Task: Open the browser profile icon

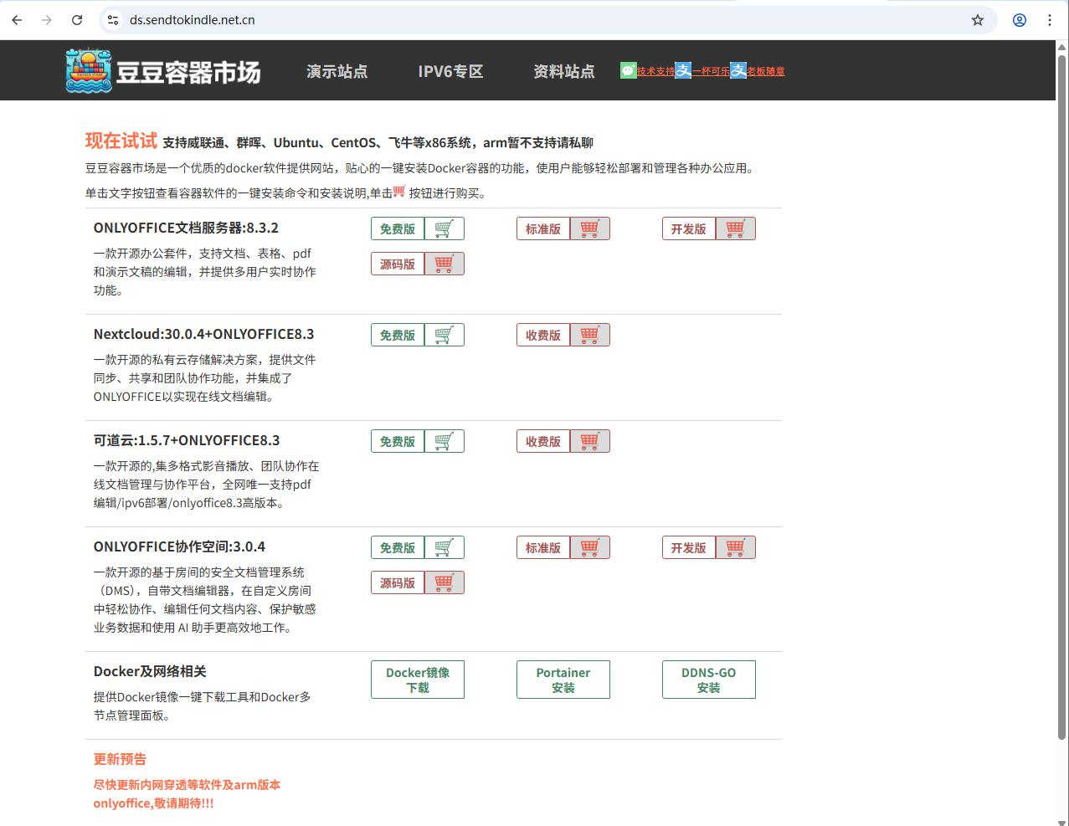Action: (x=1020, y=20)
